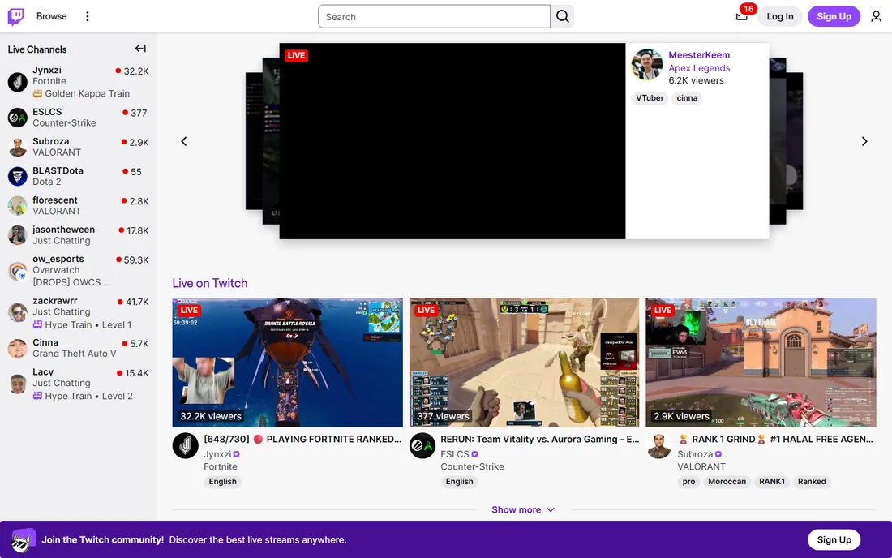Click Subroza avatar in Live Channels sidebar
The height and width of the screenshot is (558, 892).
pos(18,147)
